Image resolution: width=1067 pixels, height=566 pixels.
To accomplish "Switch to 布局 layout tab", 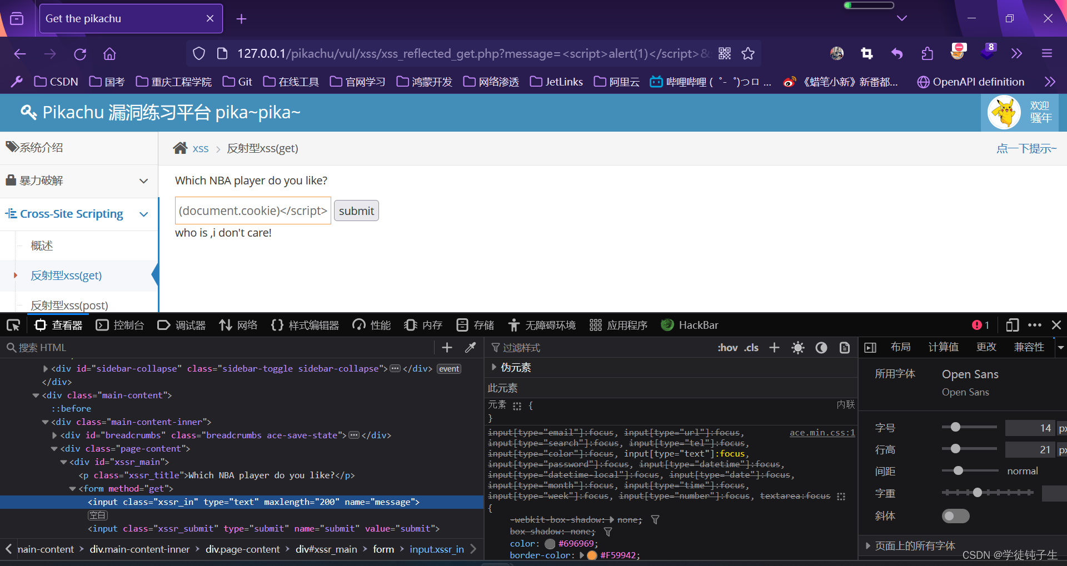I will (900, 347).
